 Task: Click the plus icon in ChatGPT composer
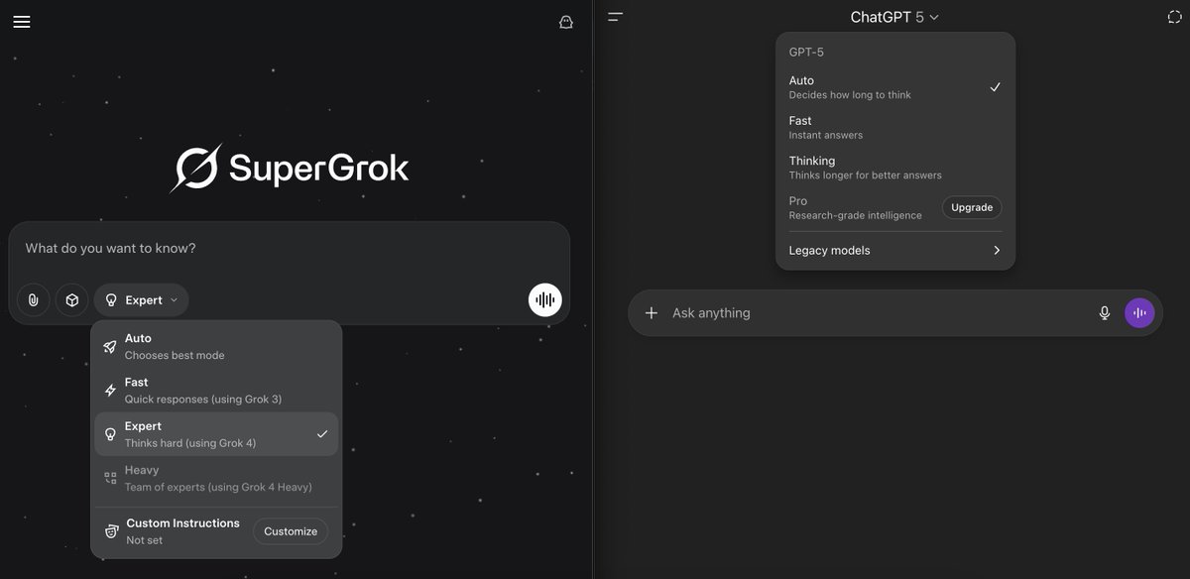652,313
